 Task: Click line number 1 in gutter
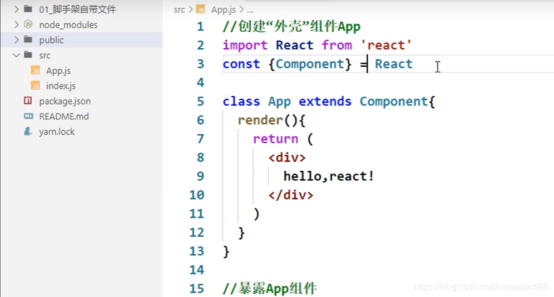pos(200,27)
